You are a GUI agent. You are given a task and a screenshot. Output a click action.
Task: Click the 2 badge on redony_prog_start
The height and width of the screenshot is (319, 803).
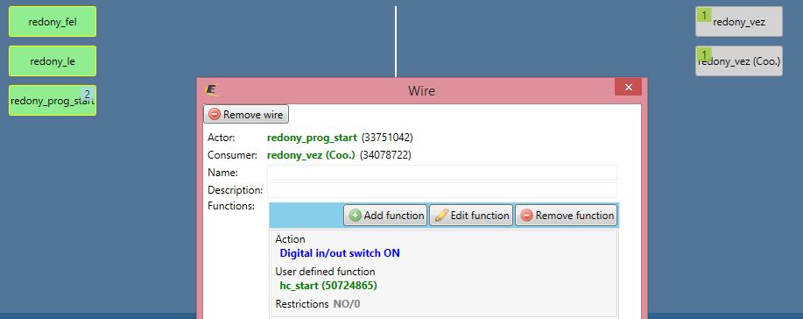87,94
